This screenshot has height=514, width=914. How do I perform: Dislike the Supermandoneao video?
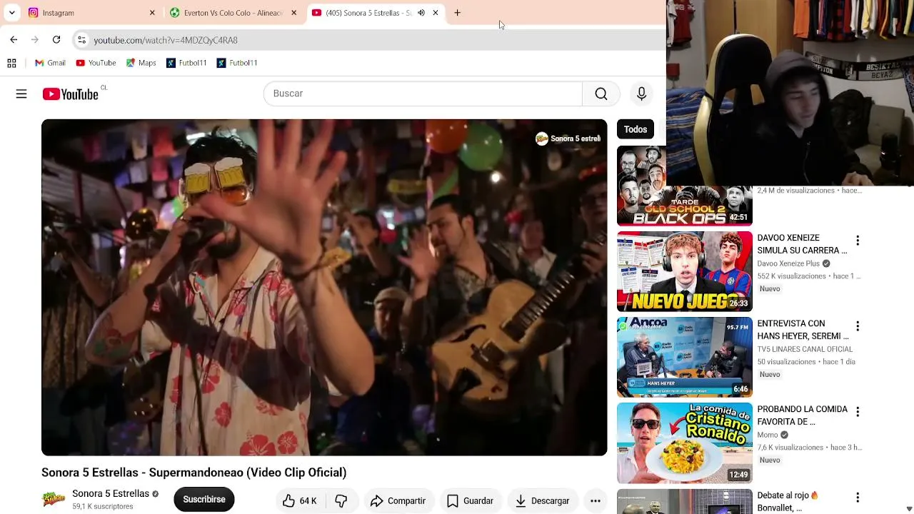341,500
